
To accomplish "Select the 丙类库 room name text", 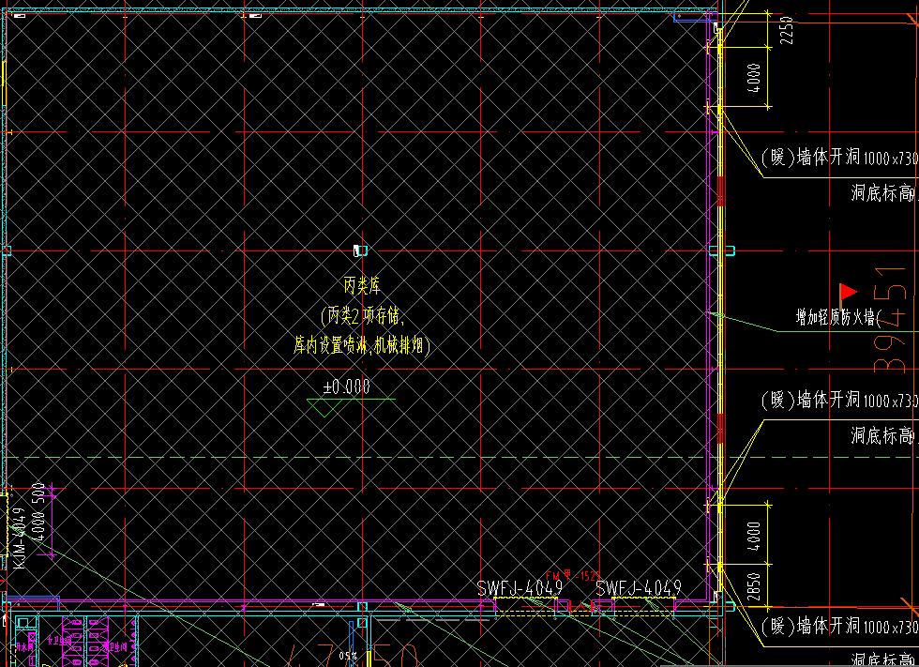I will [361, 284].
